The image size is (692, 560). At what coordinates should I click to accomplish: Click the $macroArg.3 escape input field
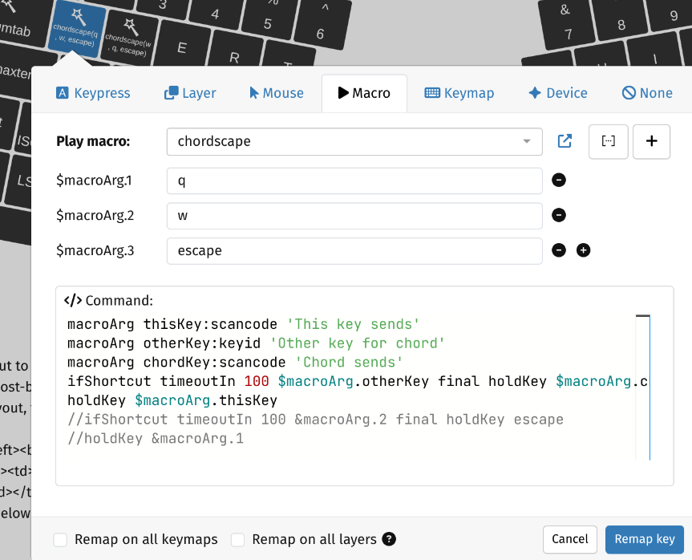[354, 250]
